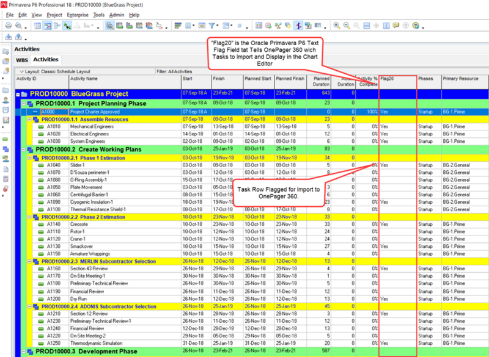The height and width of the screenshot is (357, 489).
Task: Toggle the highlighted relationship lines icon with green arrow
Action: tap(67, 26)
